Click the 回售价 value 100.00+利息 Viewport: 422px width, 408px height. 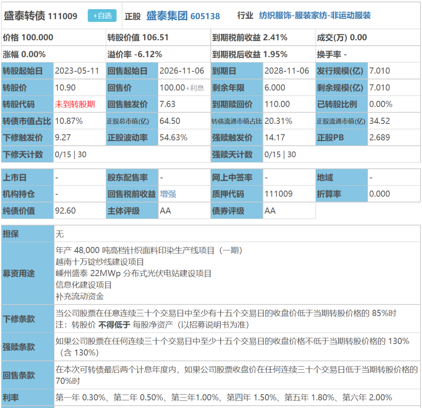182,88
